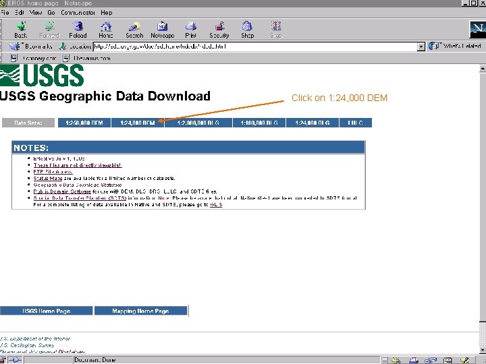Image resolution: width=486 pixels, height=364 pixels.
Task: Click the NOTES header bar
Action: (x=188, y=148)
